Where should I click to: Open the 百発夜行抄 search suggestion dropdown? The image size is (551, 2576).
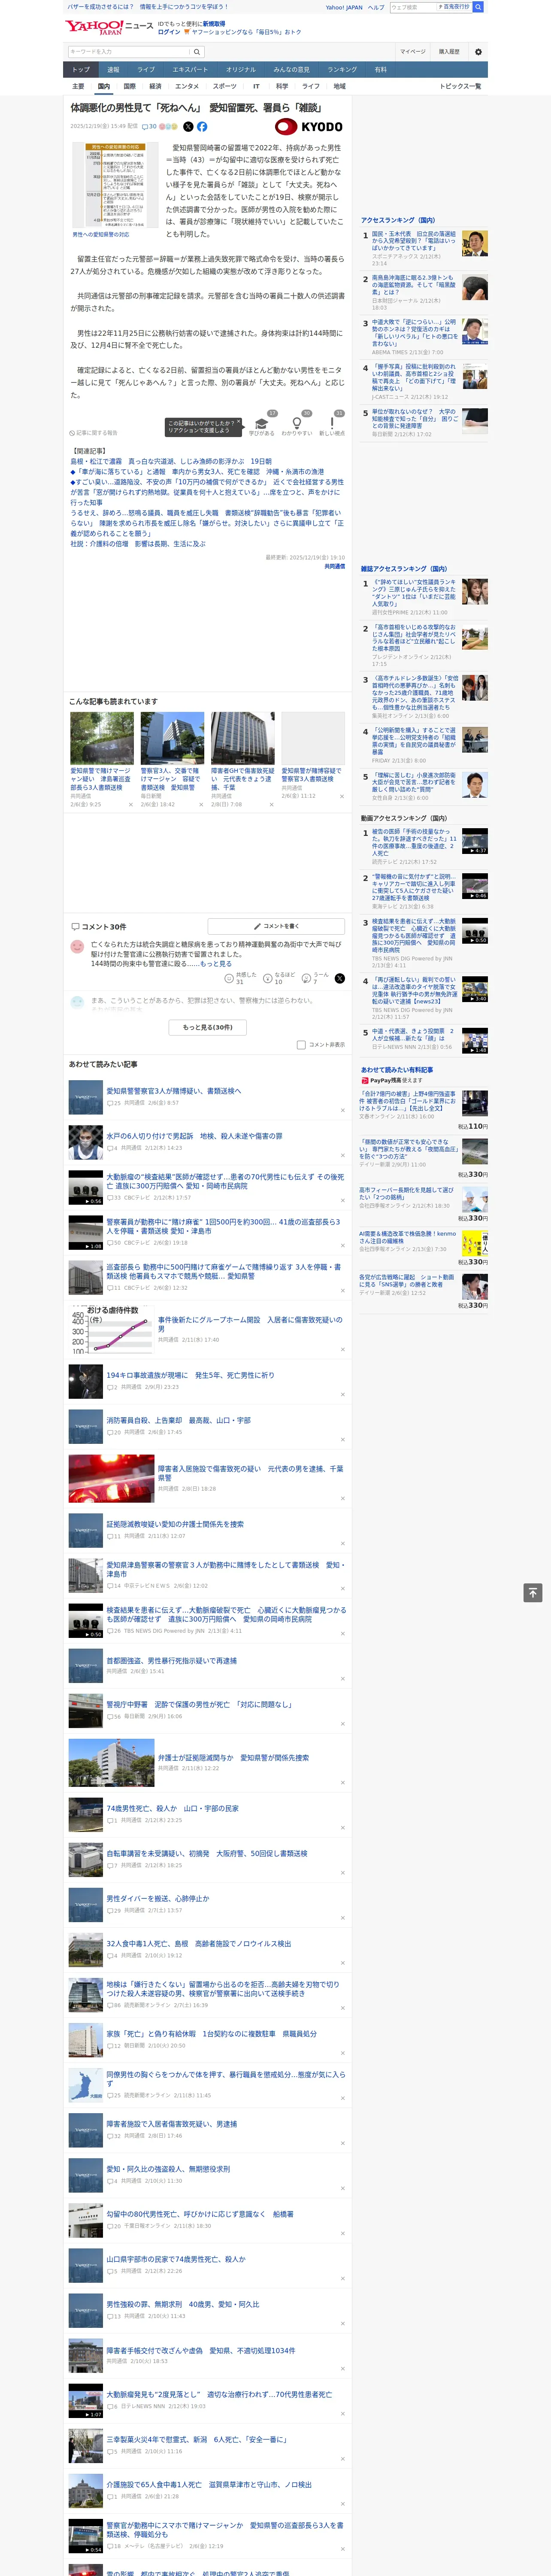(x=453, y=7)
